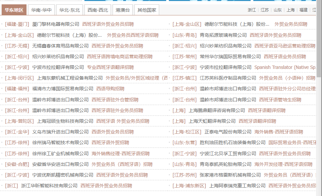Viewport: 322px width, 196px height.
Task: Select the 西南-西北 tab
Action: (x=98, y=10)
